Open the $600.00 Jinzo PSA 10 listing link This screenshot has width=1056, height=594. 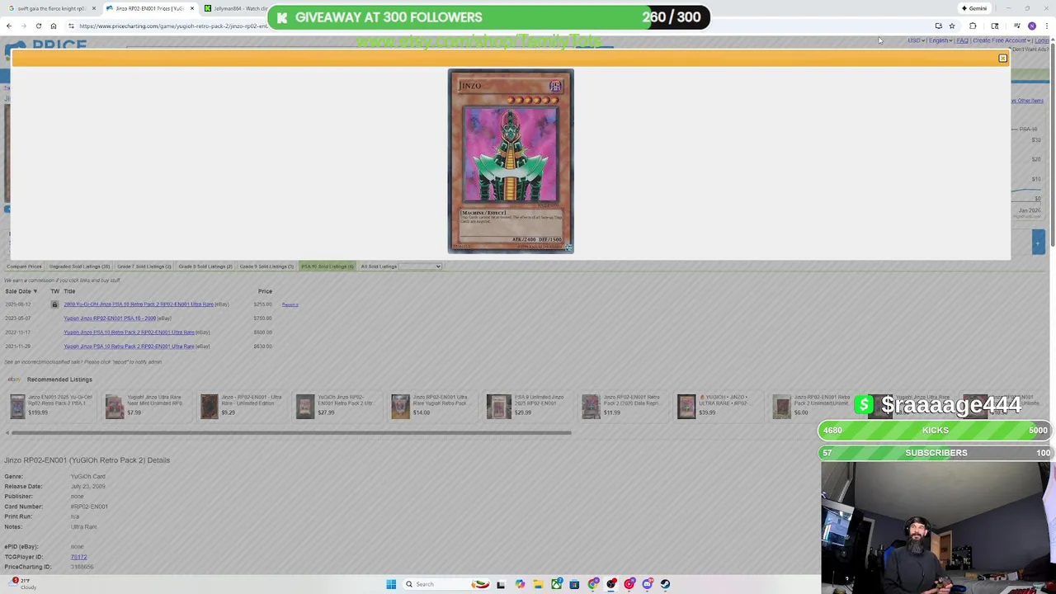coord(129,332)
